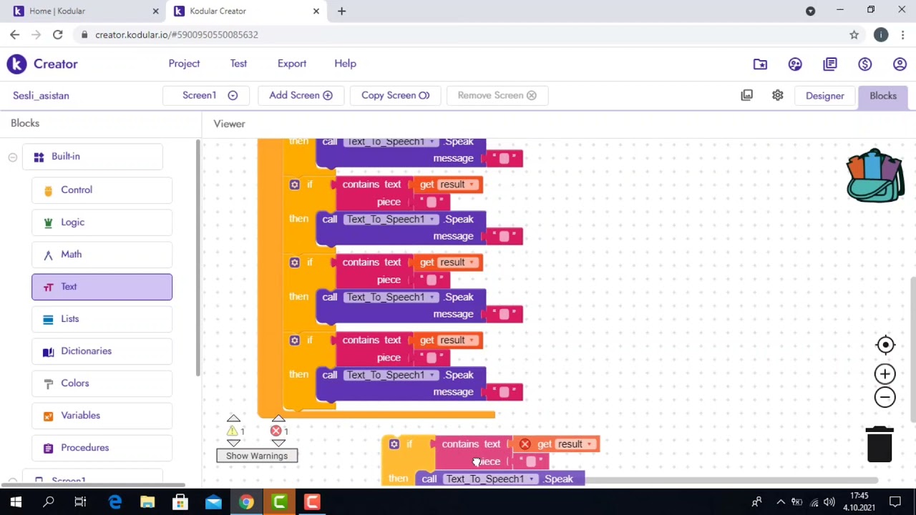Image resolution: width=916 pixels, height=515 pixels.
Task: Open the Project menu
Action: point(184,64)
